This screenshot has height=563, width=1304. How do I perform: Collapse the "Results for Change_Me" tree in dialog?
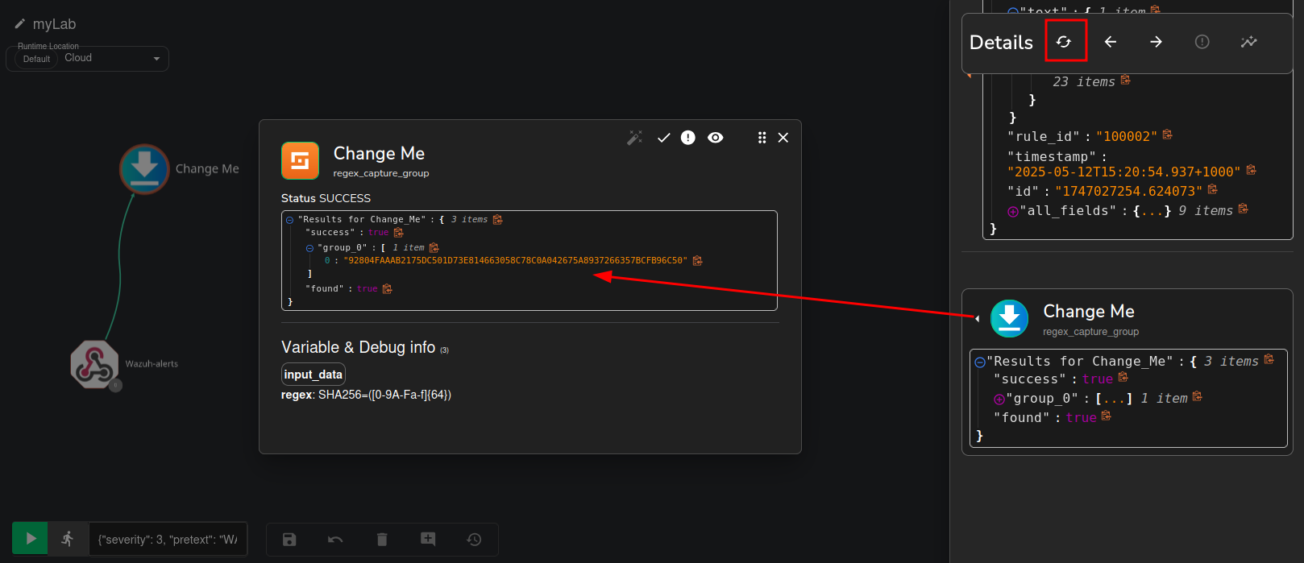[290, 220]
